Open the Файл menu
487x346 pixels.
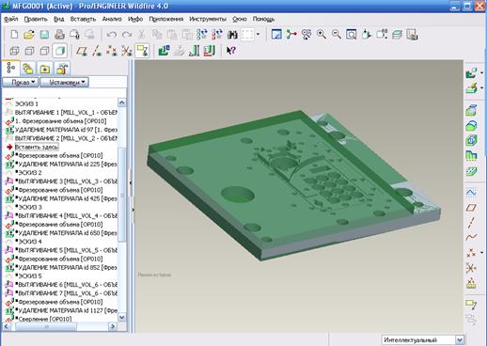11,19
